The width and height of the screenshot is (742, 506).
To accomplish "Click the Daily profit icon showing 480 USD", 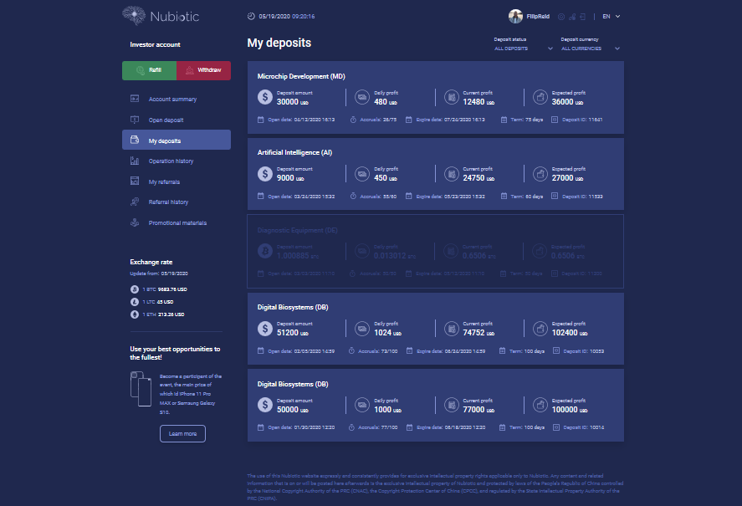I will pos(362,97).
